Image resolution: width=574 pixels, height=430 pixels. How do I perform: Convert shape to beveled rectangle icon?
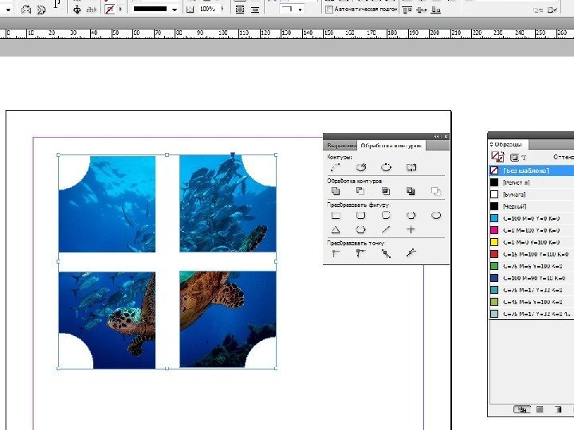tap(386, 215)
